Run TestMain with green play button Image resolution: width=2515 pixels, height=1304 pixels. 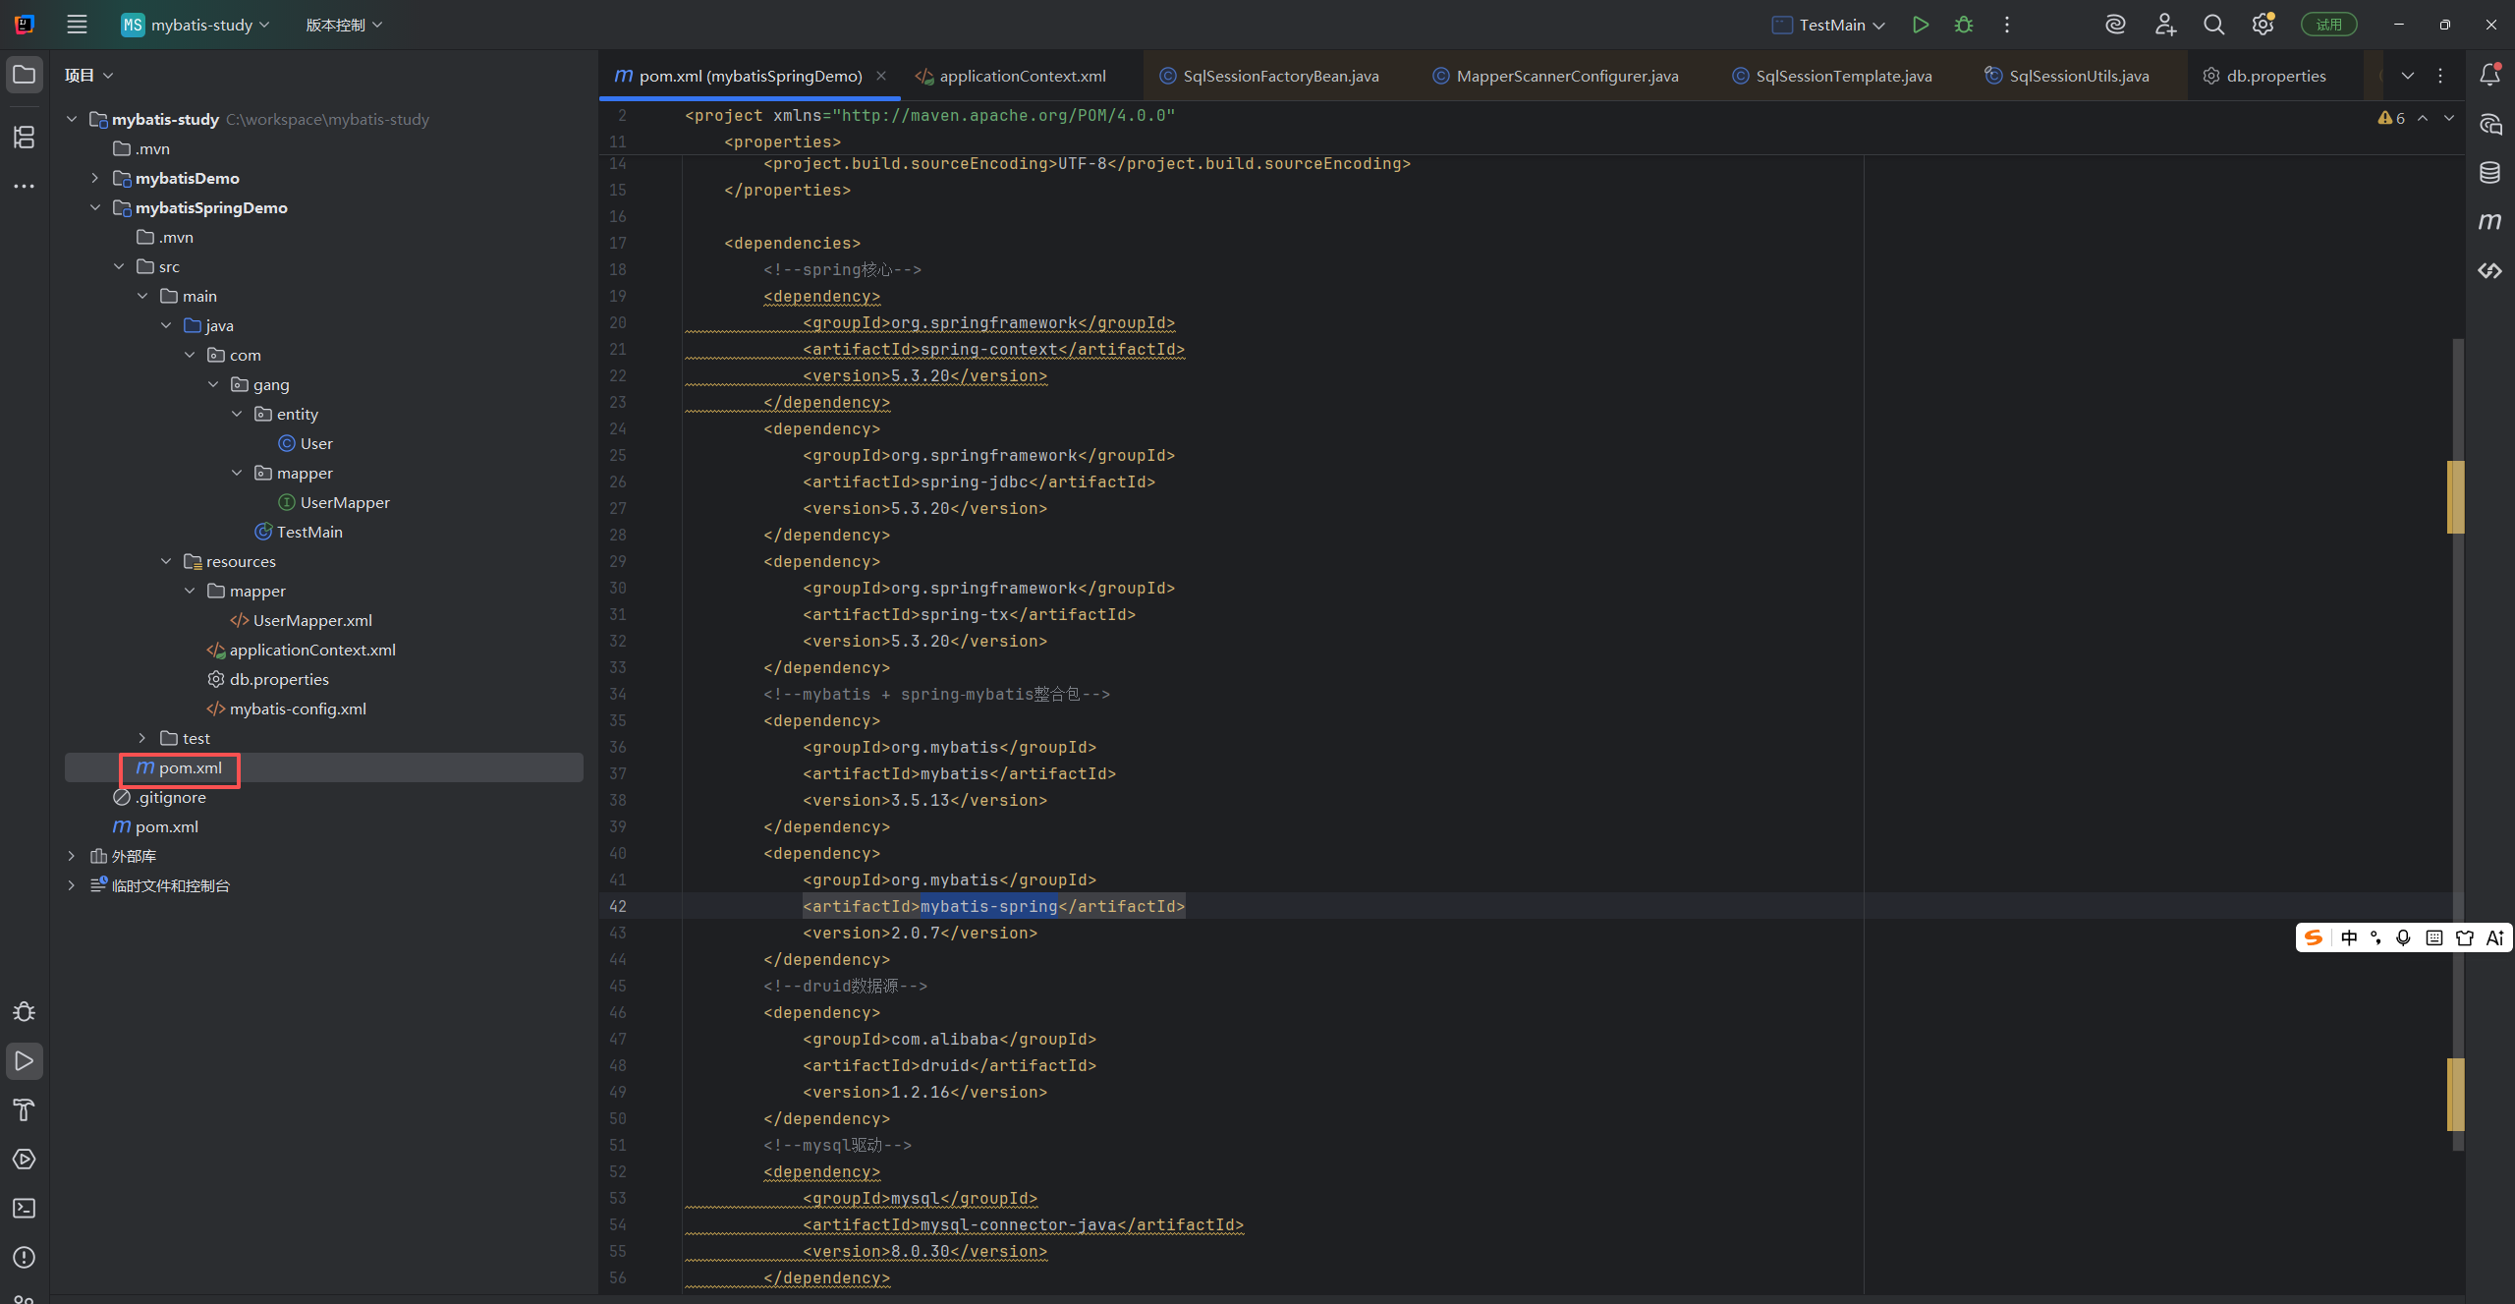tap(1920, 25)
